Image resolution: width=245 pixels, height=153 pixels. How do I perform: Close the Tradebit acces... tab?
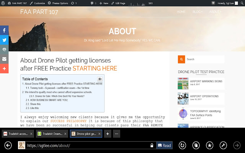click(31, 134)
